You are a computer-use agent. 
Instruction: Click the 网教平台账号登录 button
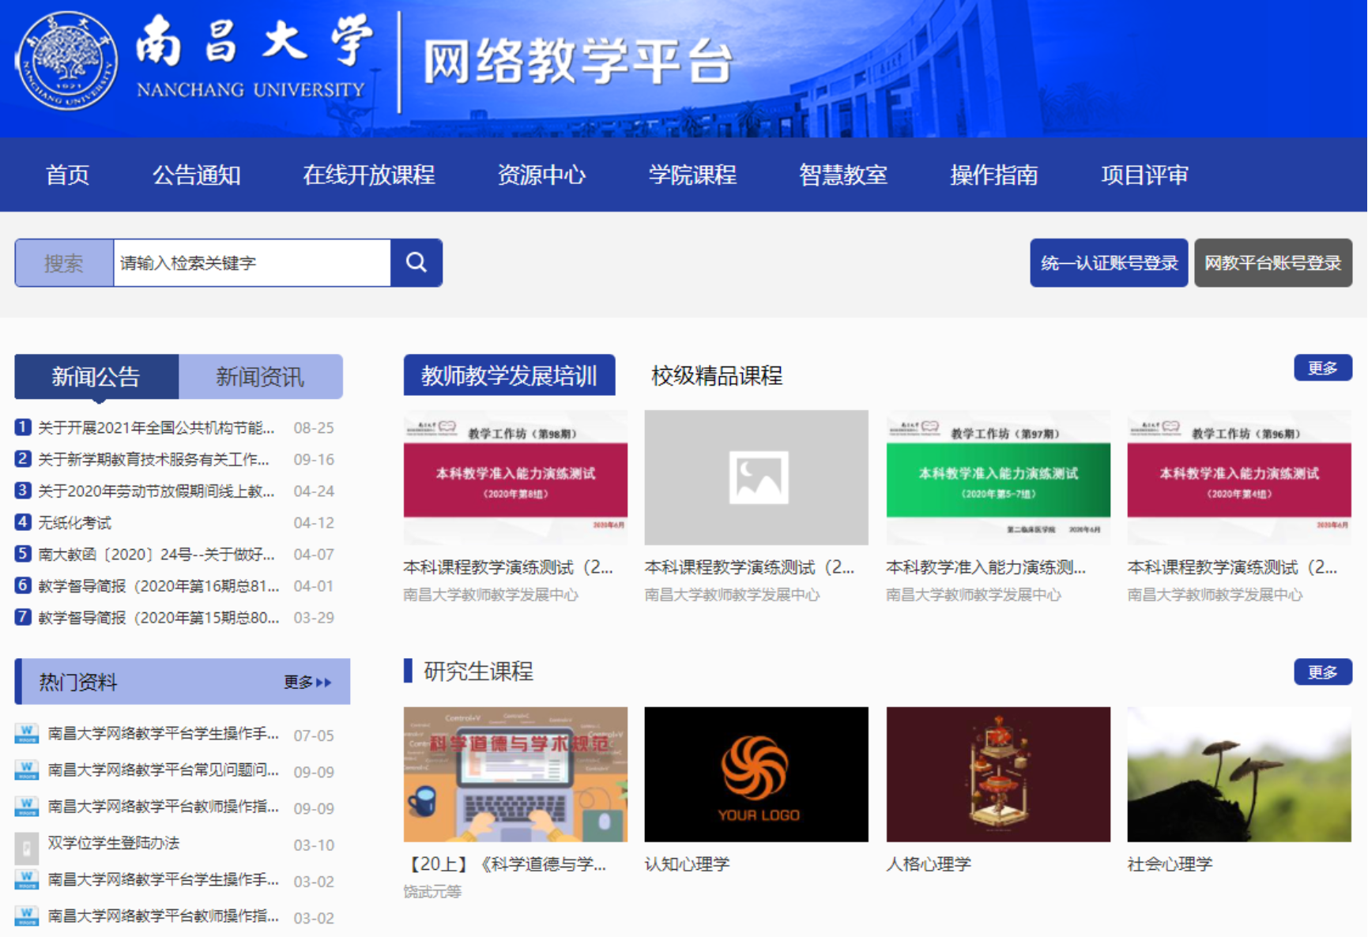[1272, 262]
